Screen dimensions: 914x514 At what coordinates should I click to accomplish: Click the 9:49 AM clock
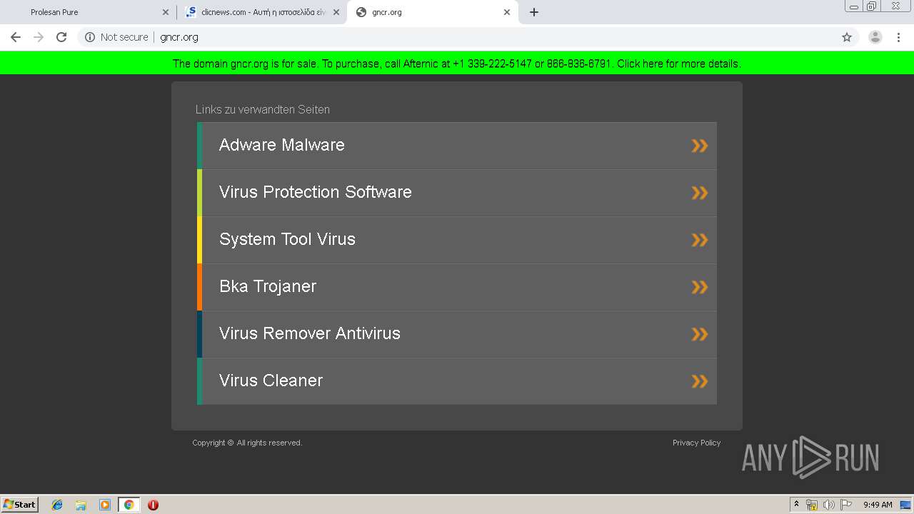(878, 505)
